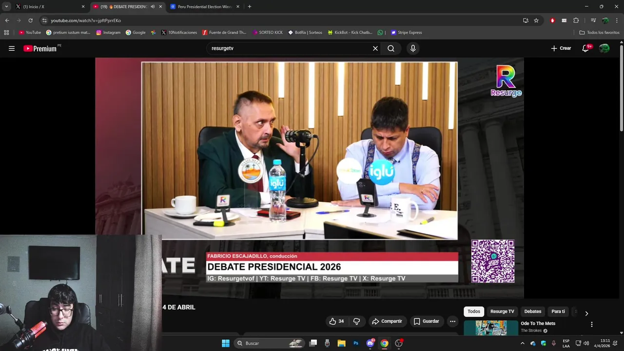Clear the resurgetv search text
This screenshot has width=624, height=351.
click(x=375, y=48)
